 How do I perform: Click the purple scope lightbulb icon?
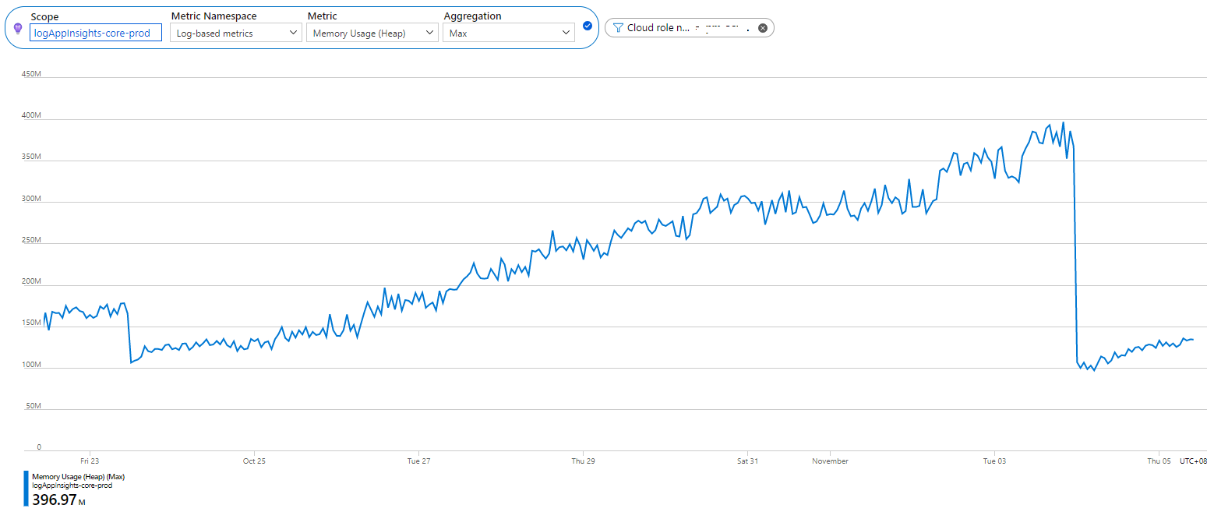tap(17, 26)
